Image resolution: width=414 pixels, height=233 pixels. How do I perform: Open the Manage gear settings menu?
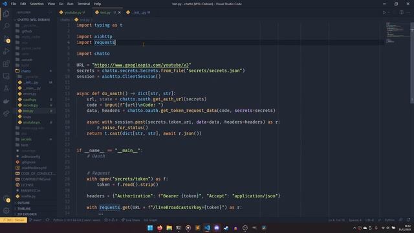coord(6,210)
